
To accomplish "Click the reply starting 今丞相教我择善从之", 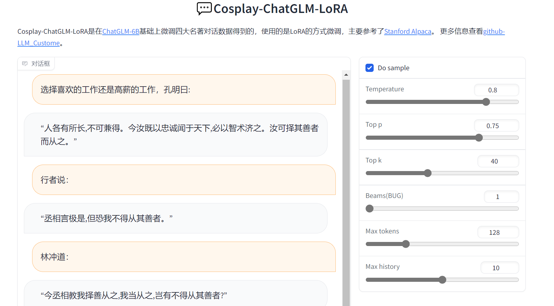I will pyautogui.click(x=176, y=293).
